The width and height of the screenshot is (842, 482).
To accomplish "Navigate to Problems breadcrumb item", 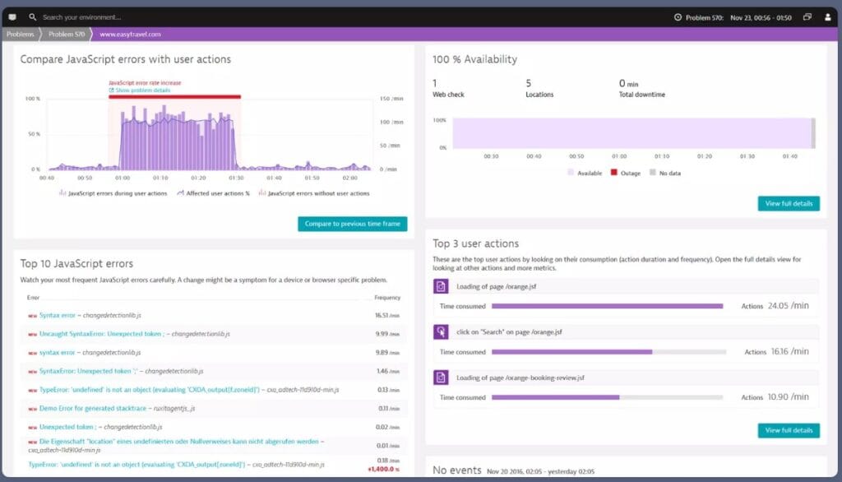I will tap(20, 35).
